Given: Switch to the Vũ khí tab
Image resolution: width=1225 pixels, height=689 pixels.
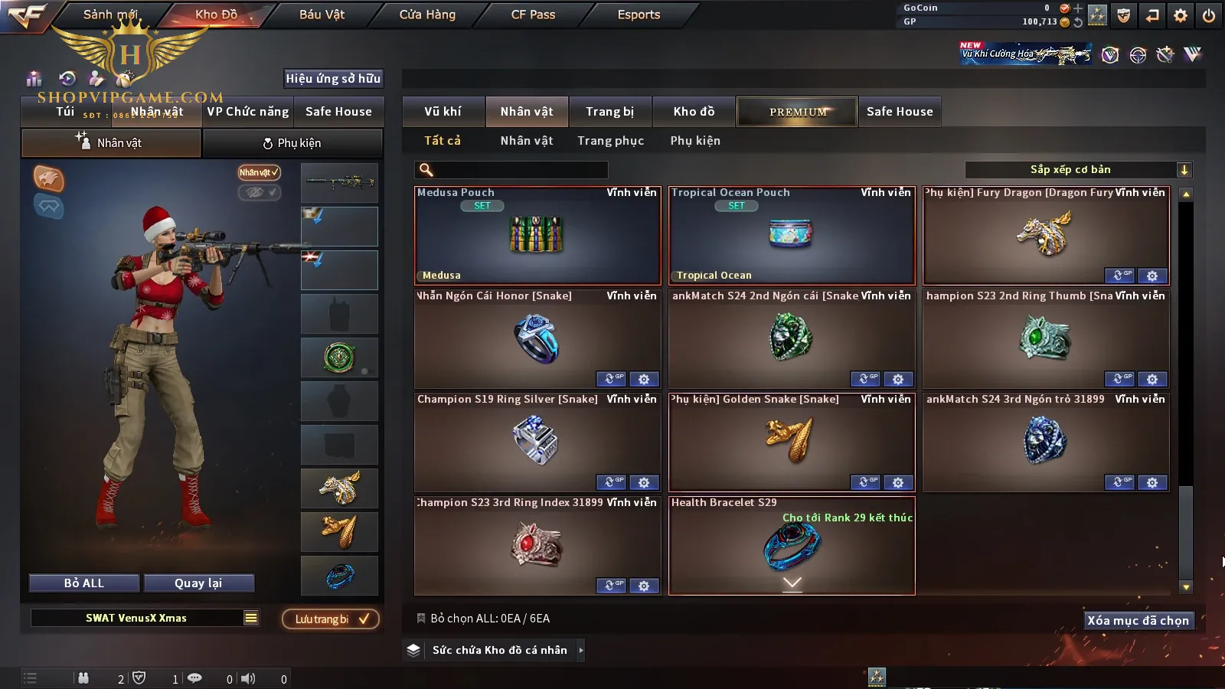Looking at the screenshot, I should pos(443,112).
